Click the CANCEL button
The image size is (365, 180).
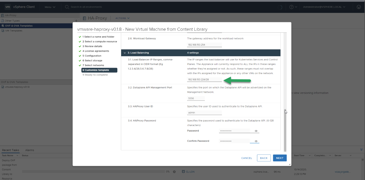tap(247, 158)
